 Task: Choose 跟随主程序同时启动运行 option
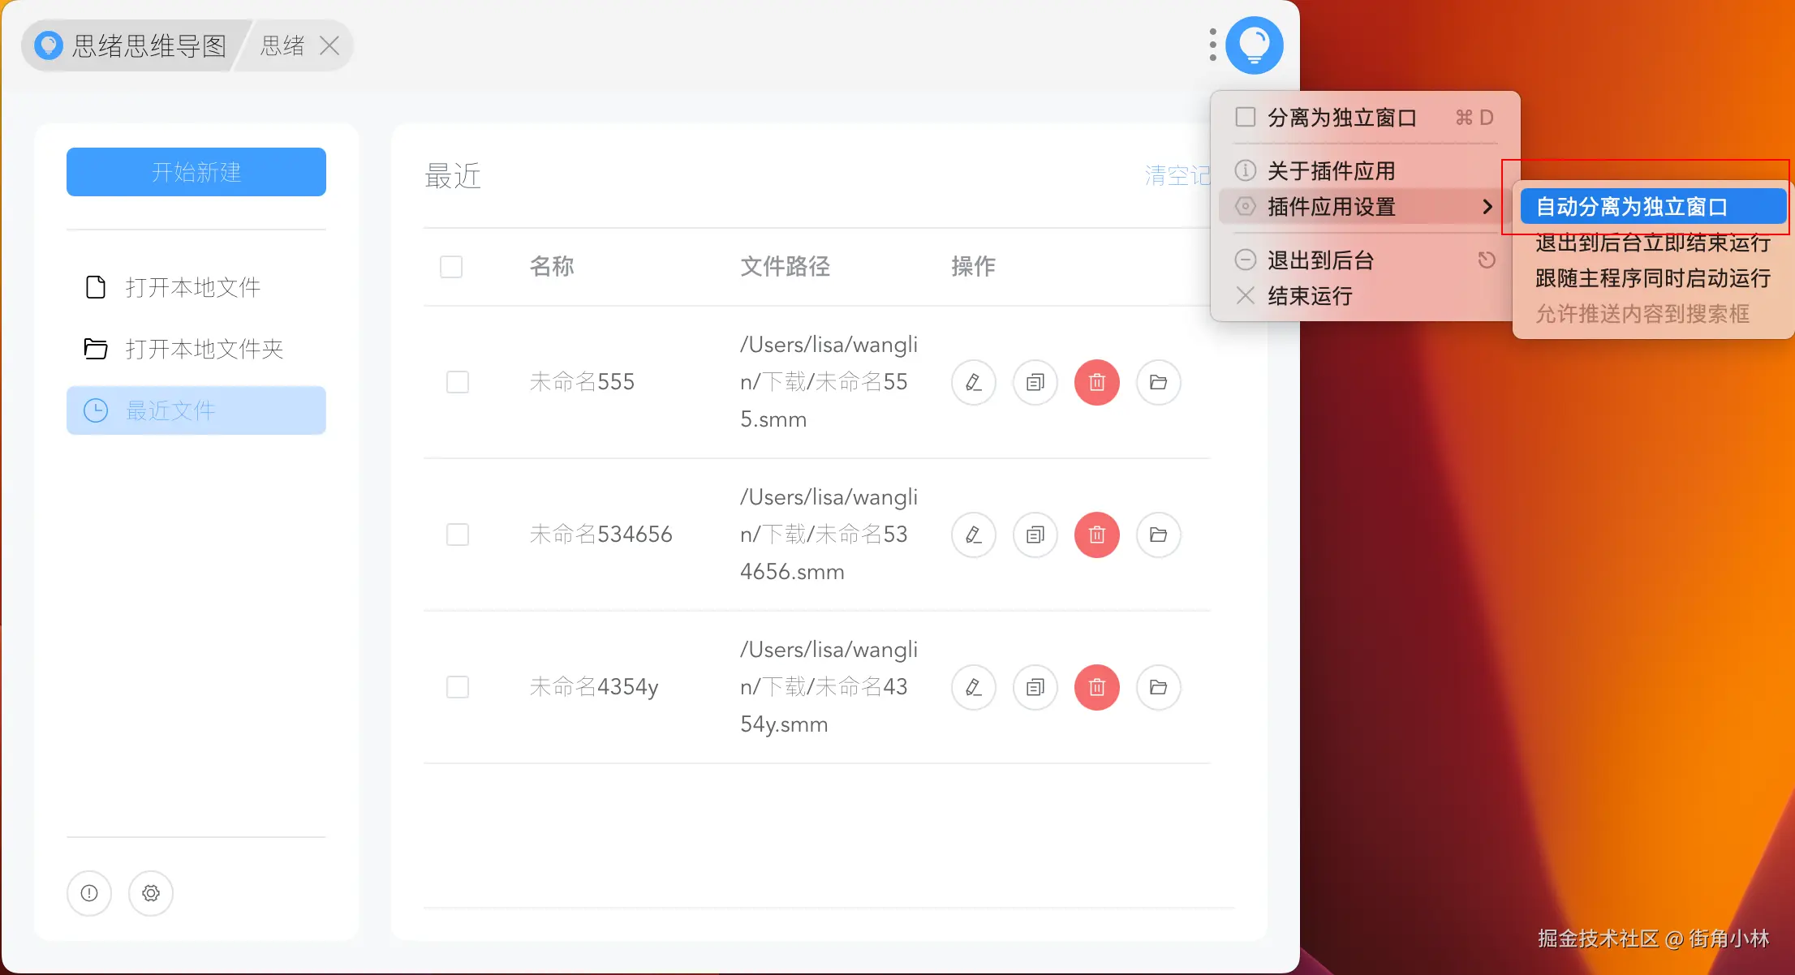1652,278
